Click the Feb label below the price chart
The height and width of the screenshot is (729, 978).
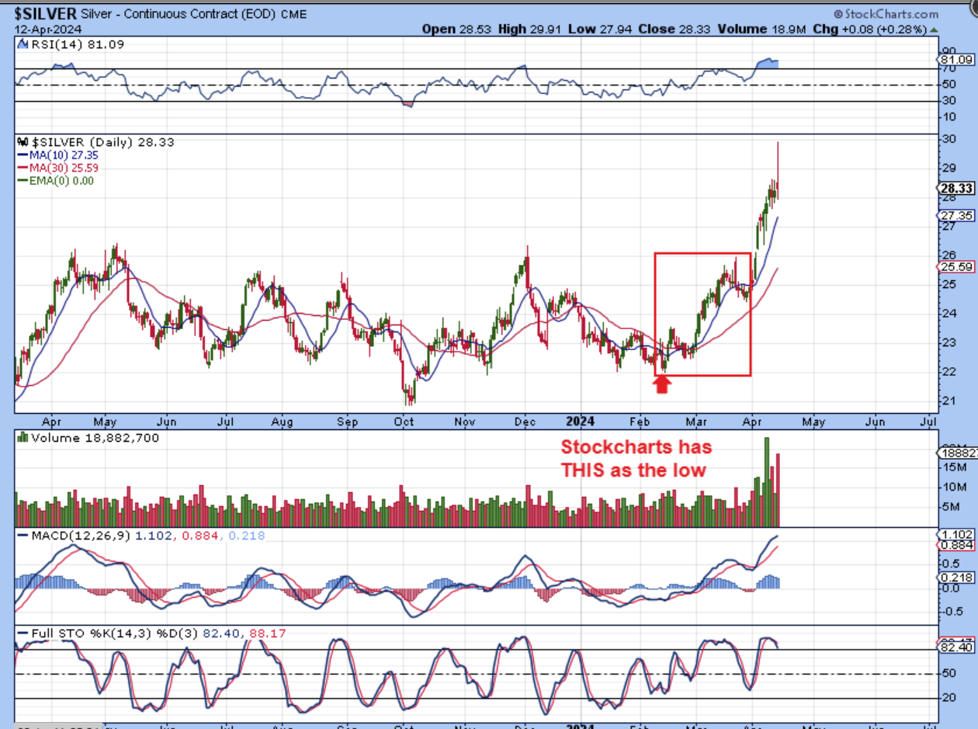pos(640,422)
